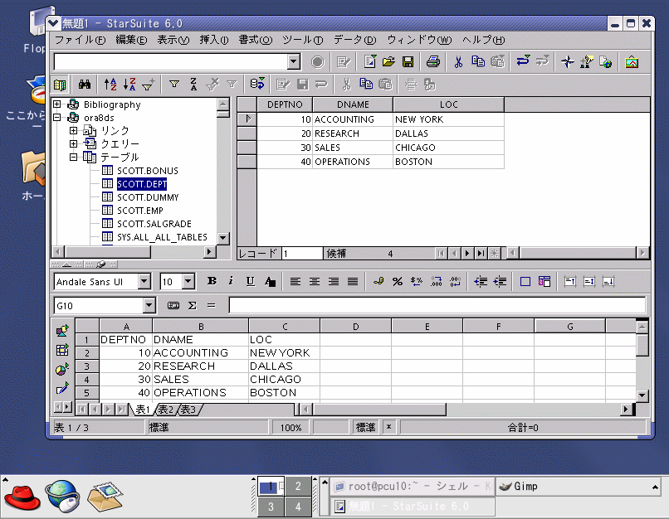Click the currency number format icon
The height and width of the screenshot is (519, 669).
click(378, 281)
